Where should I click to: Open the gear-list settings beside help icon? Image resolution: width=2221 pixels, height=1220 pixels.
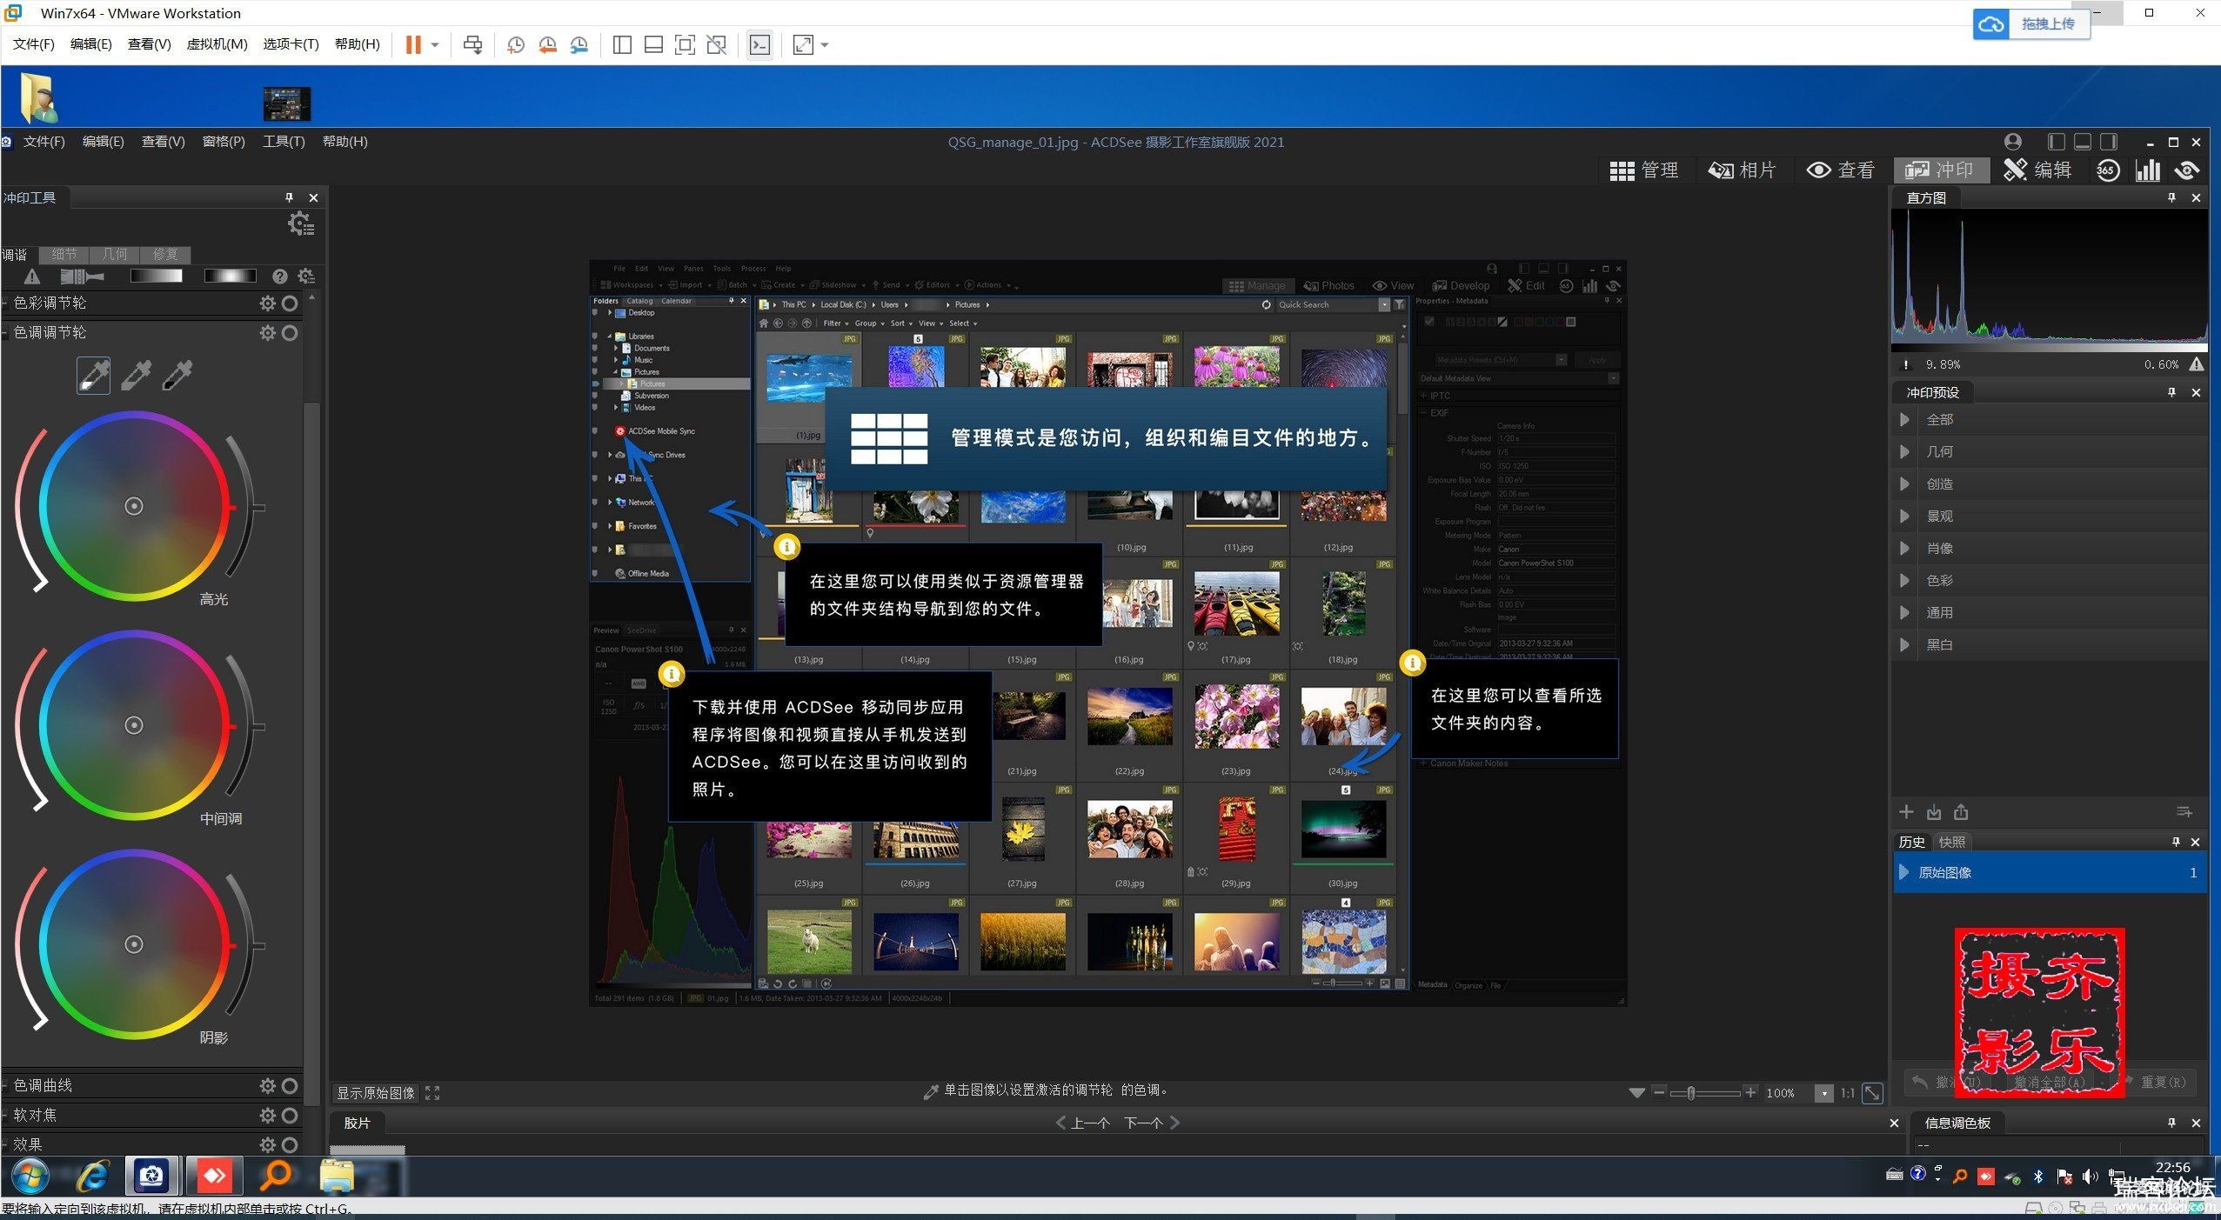tap(305, 277)
